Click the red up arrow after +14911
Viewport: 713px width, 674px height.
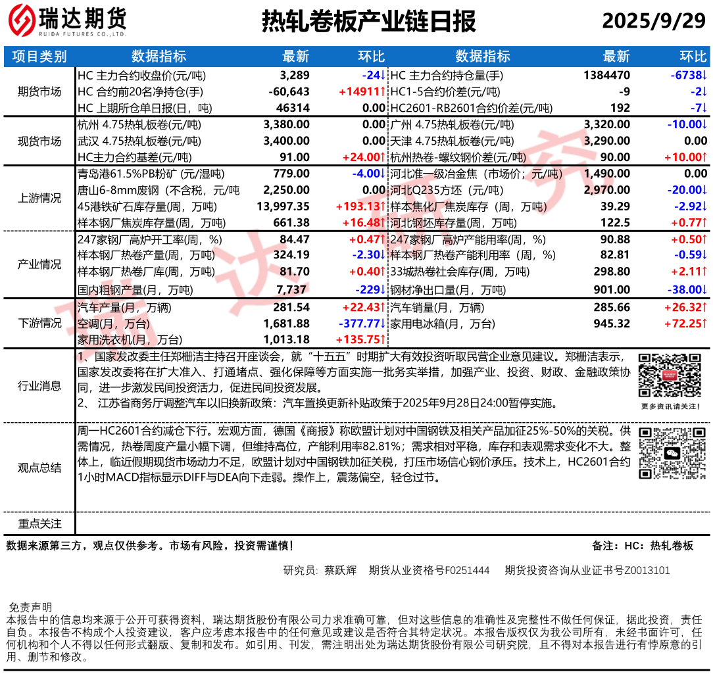point(382,92)
